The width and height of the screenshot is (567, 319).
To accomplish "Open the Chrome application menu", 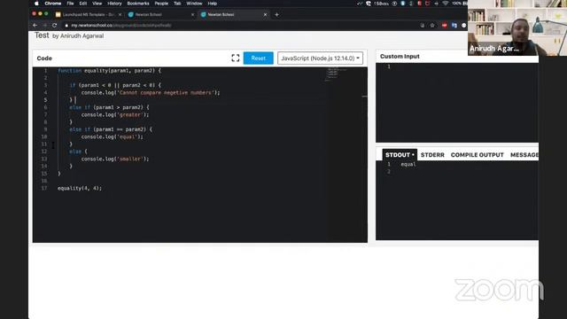I will pos(53,4).
